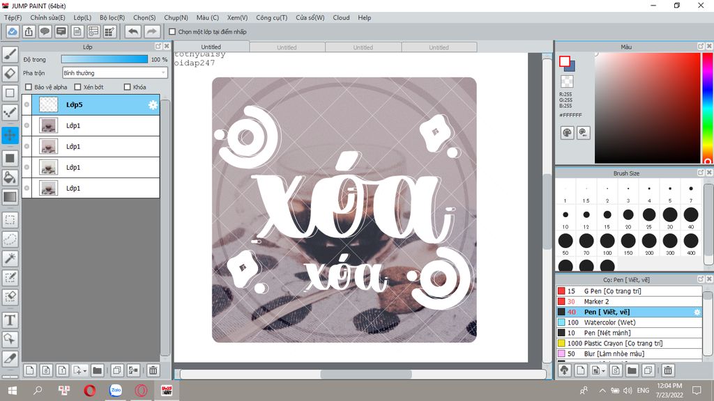The width and height of the screenshot is (714, 401).
Task: Open the Lớp(L) menu
Action: [82, 17]
